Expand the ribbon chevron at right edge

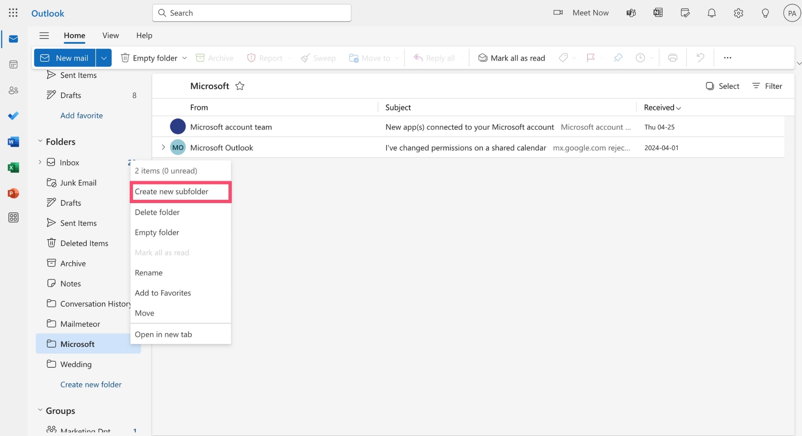(799, 63)
